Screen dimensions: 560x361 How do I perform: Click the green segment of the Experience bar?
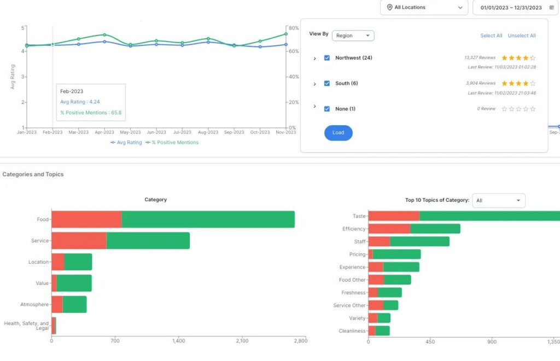click(401, 267)
